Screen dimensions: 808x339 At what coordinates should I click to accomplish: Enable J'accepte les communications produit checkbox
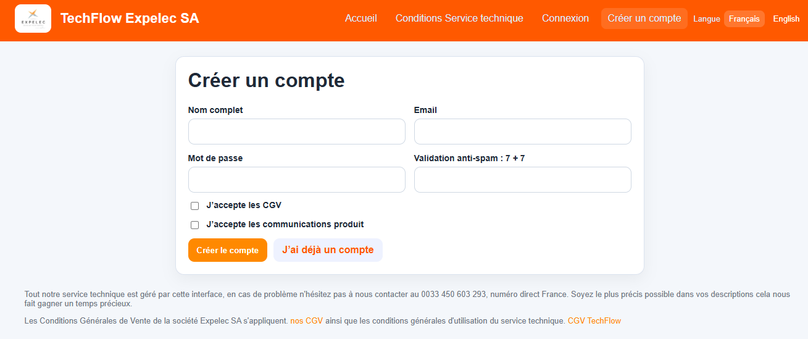(195, 225)
